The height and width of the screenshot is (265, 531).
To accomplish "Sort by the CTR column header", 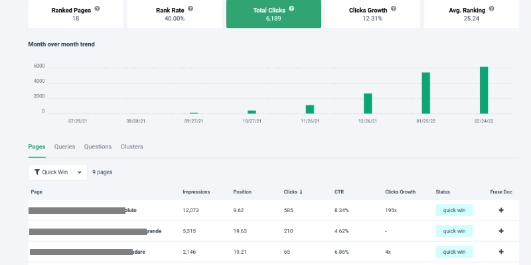I will 339,192.
